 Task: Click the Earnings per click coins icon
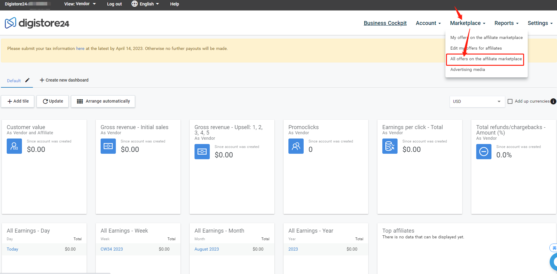390,146
